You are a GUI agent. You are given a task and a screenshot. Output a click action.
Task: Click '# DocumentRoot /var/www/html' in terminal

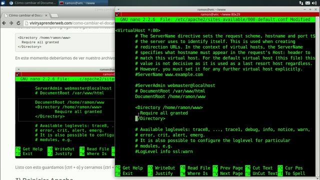tap(170, 91)
